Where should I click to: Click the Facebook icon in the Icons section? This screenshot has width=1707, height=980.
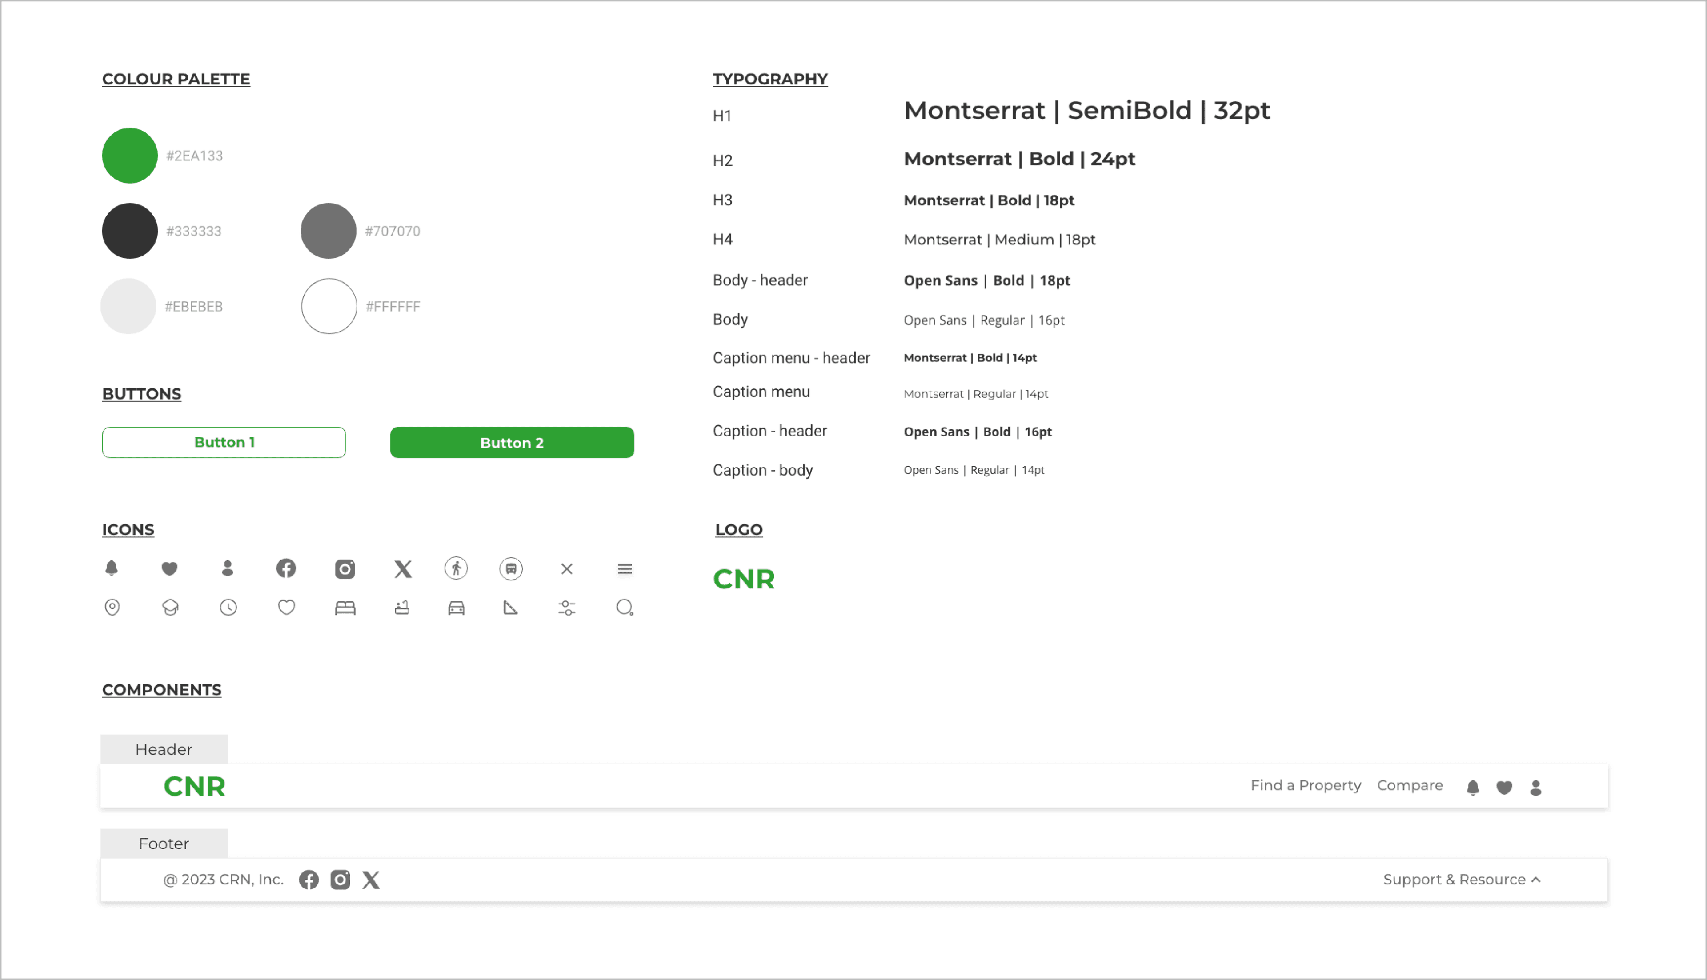tap(286, 569)
